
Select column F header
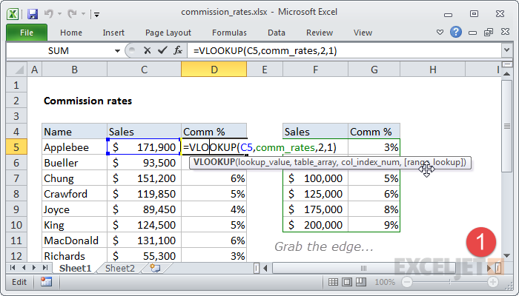315,70
